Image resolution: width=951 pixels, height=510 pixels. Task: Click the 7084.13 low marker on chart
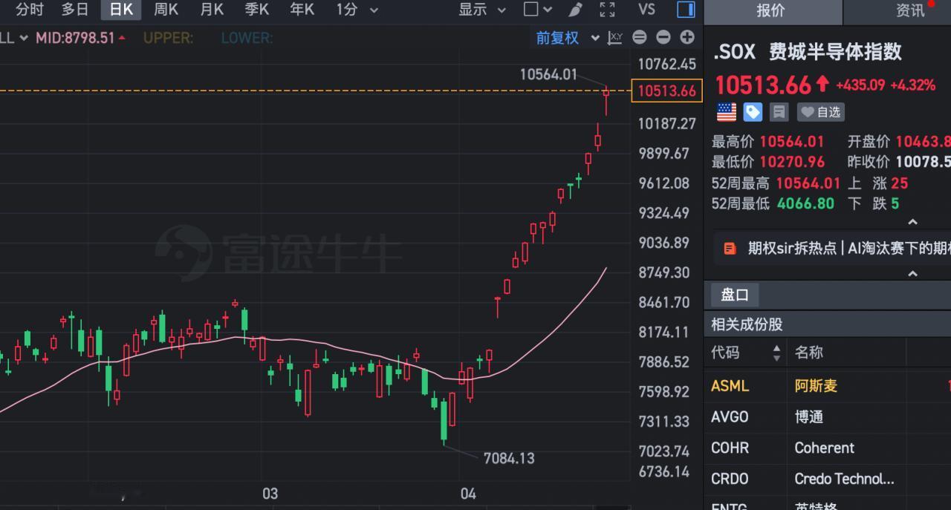[x=509, y=458]
